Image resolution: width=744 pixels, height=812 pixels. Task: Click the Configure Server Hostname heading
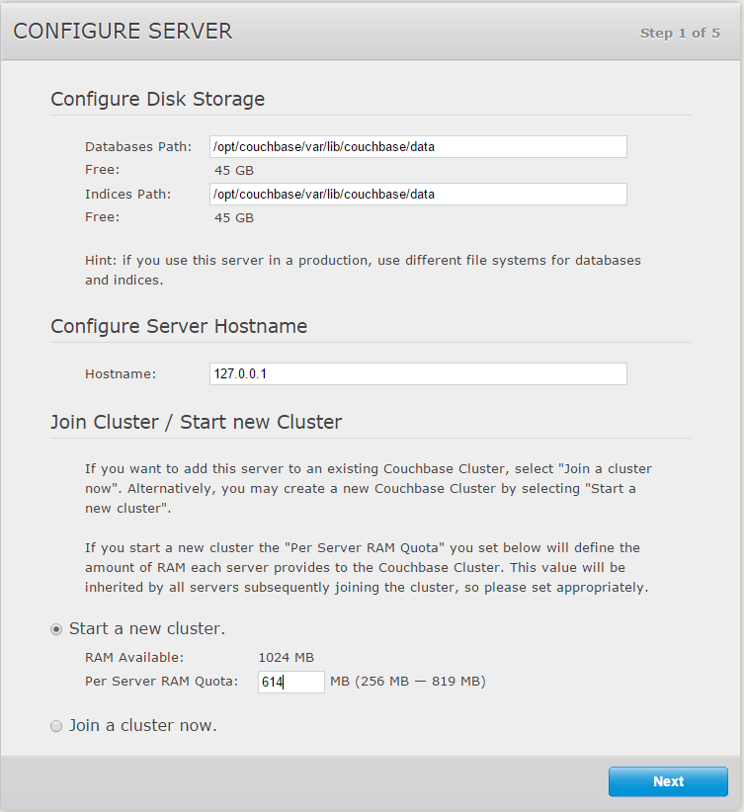[179, 326]
